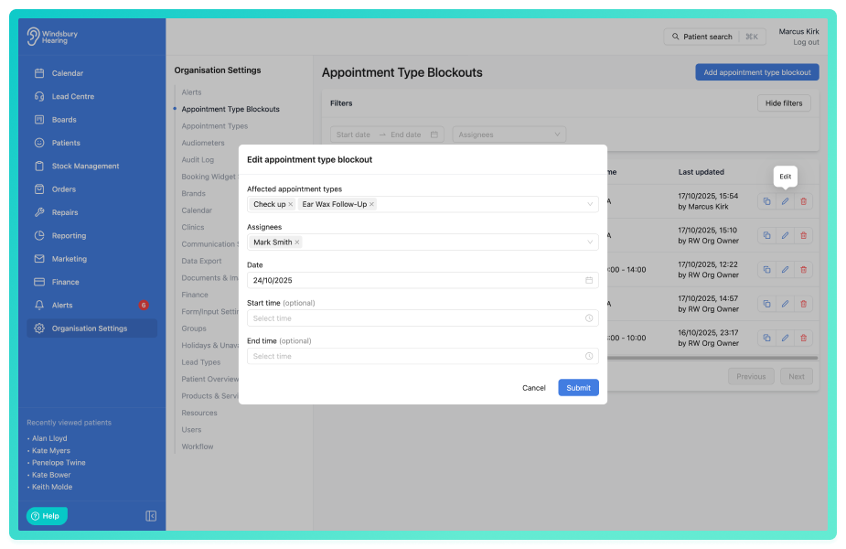The image size is (846, 549).
Task: Expand the Assignees dropdown arrow in dialog
Action: click(x=590, y=242)
